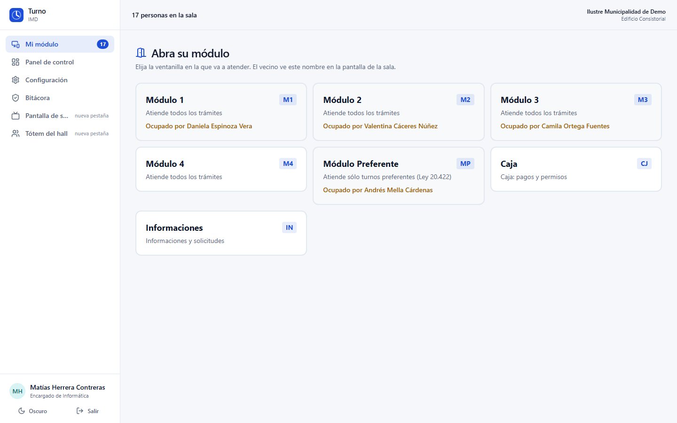Screen dimensions: 677x423
Task: Click the door icon beside Abra su módulo
Action: tap(141, 53)
